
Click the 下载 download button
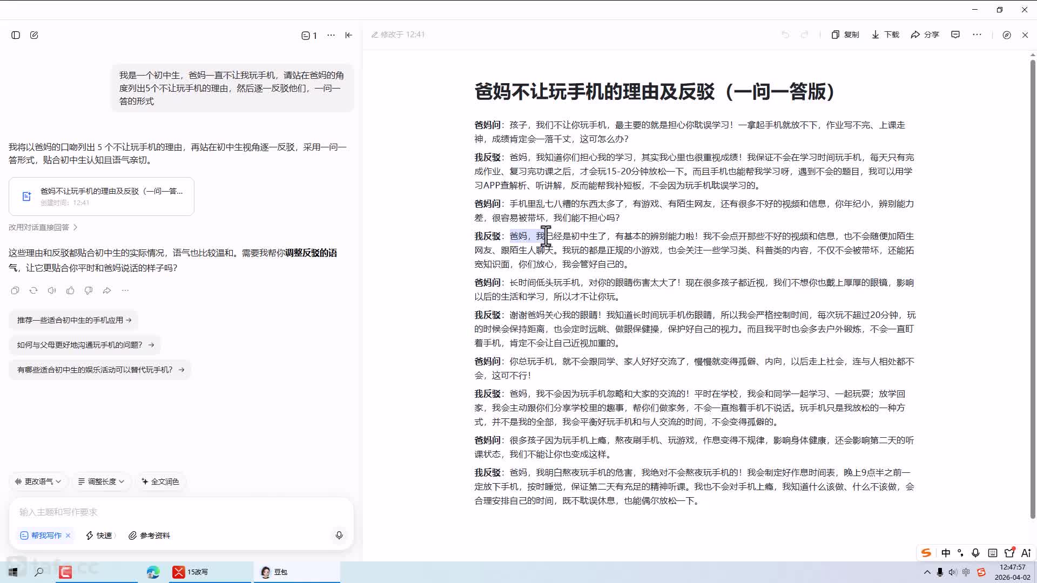tap(885, 35)
